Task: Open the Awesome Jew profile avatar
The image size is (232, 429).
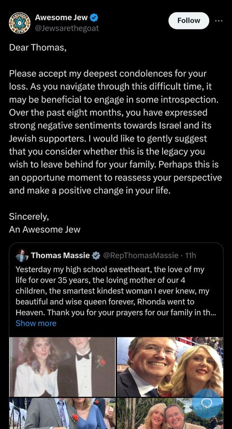Action: (20, 23)
